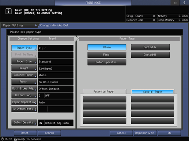Viewport: 189px width, 141px height.
Task: Click the help question mark icon
Action: coord(184,3)
